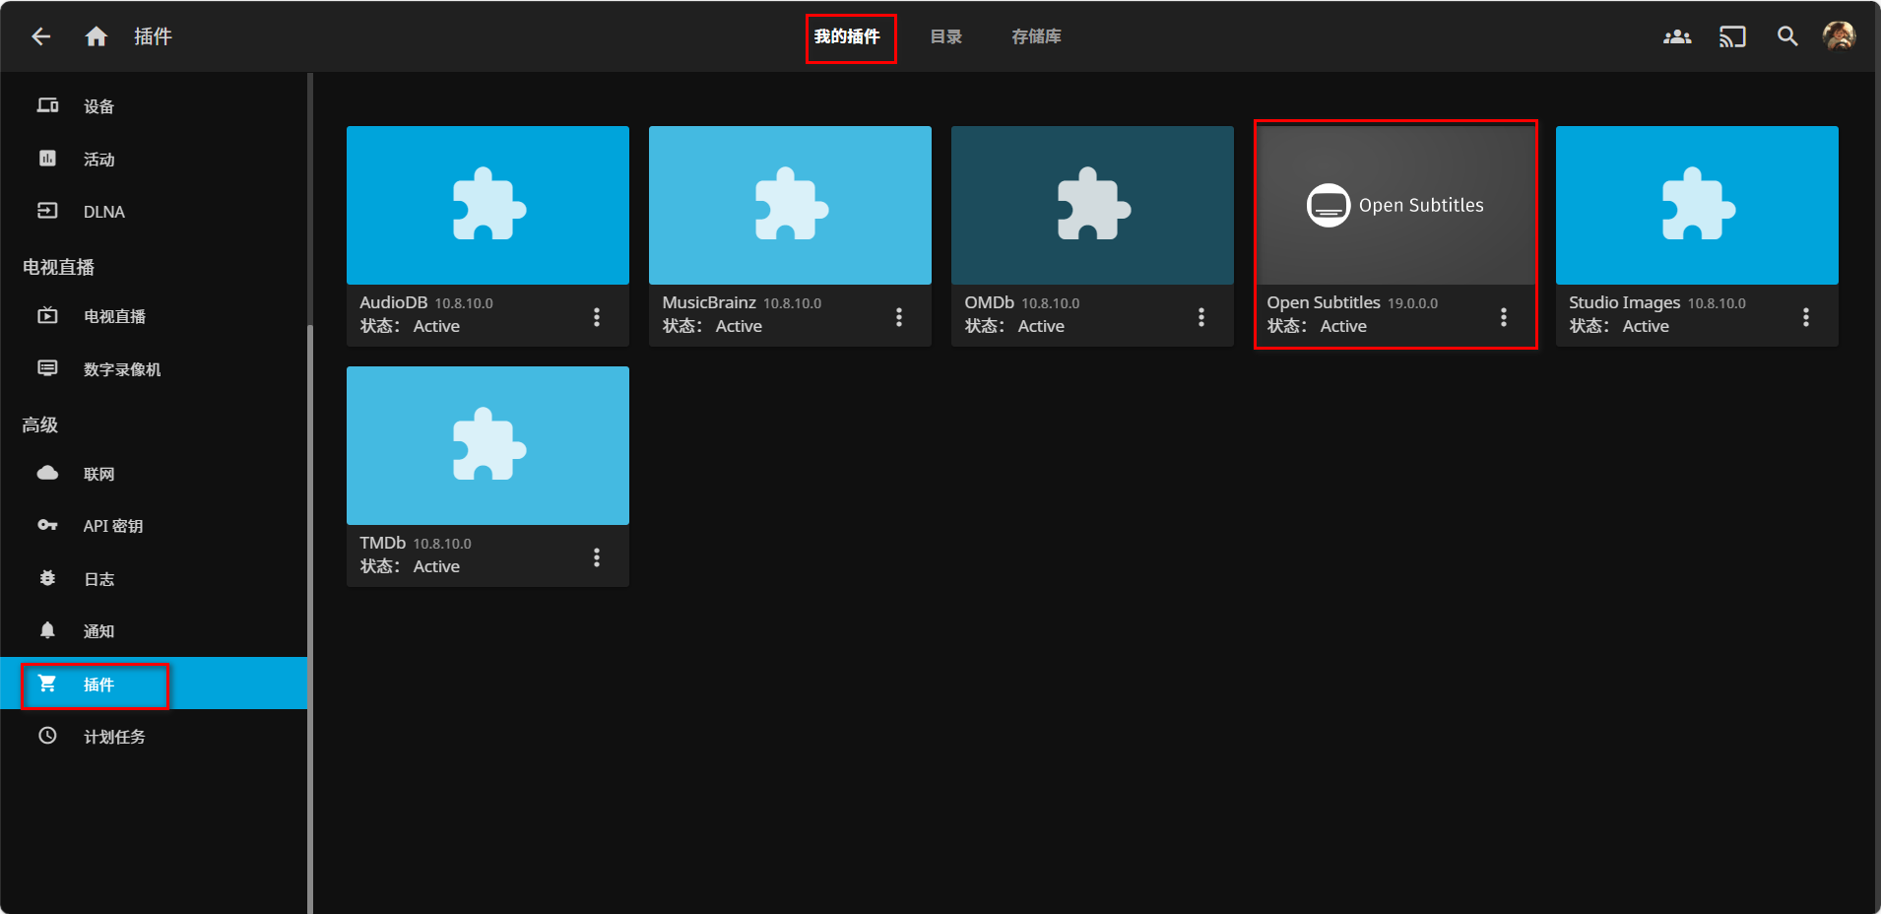
Task: Open the SyncPlay group icon
Action: click(1676, 36)
